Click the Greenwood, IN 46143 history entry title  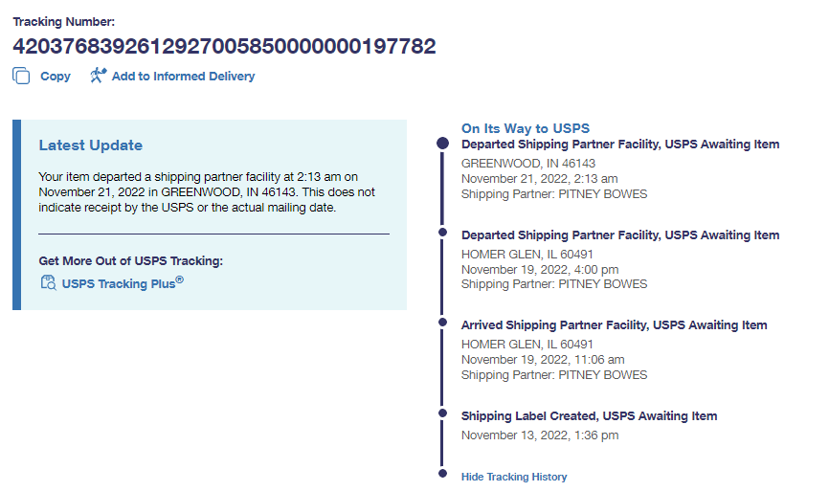click(620, 145)
